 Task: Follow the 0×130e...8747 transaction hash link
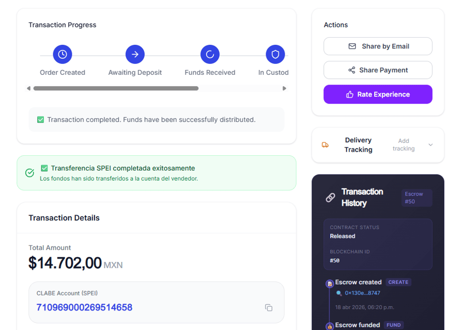coord(362,293)
